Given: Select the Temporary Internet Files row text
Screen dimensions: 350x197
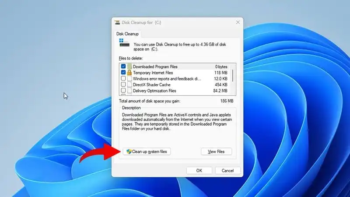Looking at the screenshot, I should click(x=153, y=73).
